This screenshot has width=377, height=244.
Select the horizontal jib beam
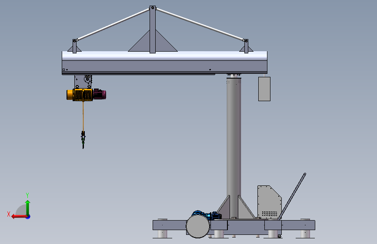tap(164, 63)
